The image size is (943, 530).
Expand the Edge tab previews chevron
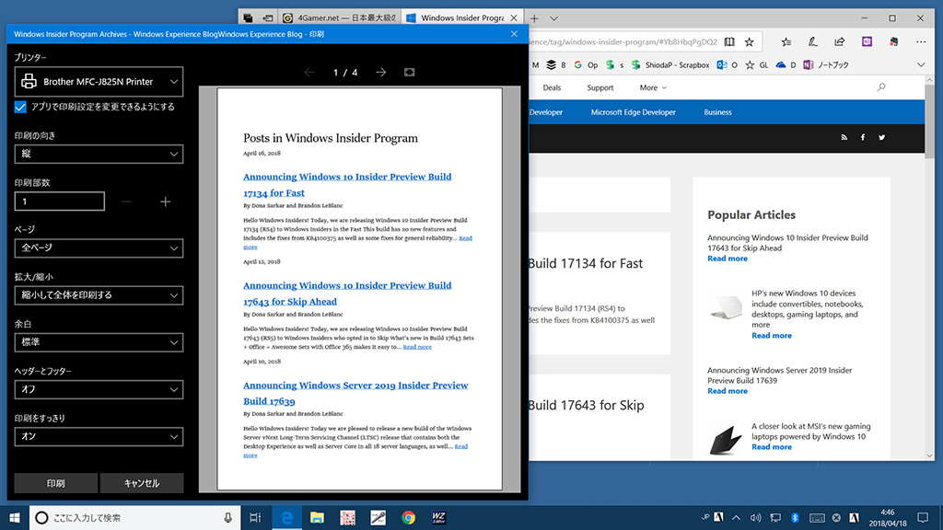pyautogui.click(x=553, y=18)
